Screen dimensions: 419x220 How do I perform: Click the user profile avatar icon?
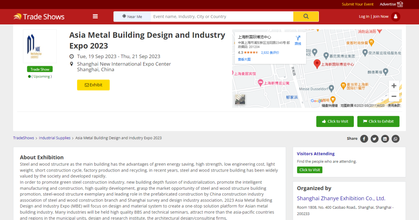(x=395, y=17)
